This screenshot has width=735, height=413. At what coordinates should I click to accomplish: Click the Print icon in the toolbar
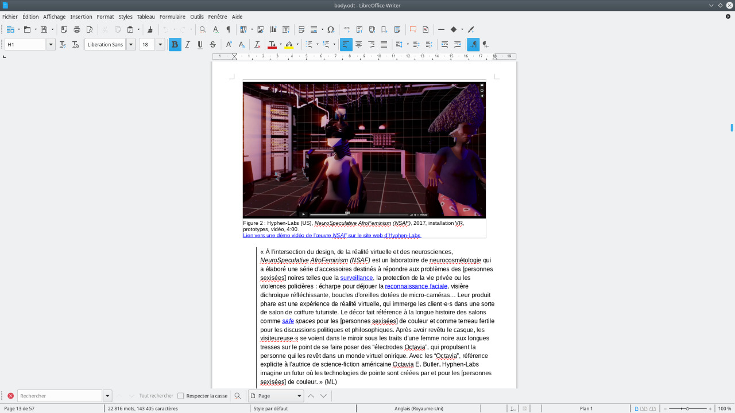pyautogui.click(x=77, y=29)
